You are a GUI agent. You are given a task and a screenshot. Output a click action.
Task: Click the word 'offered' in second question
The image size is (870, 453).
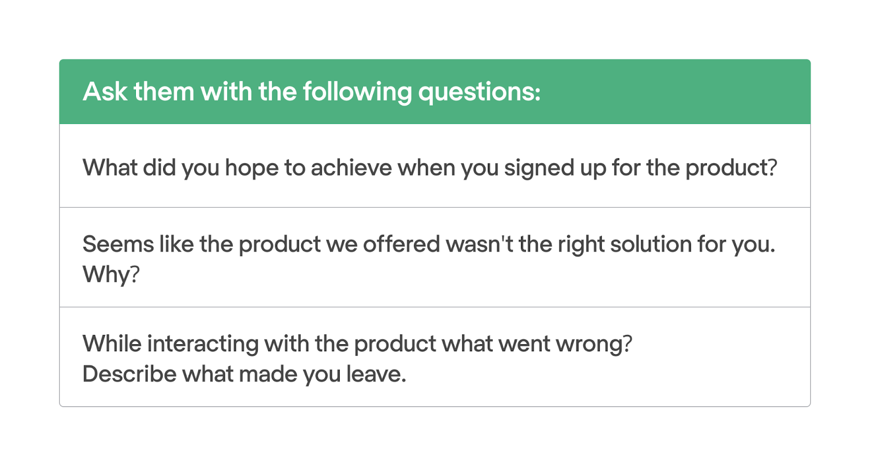401,244
